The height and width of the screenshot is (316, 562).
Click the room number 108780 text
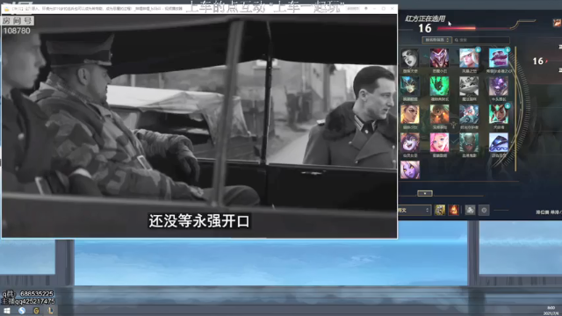coord(17,31)
